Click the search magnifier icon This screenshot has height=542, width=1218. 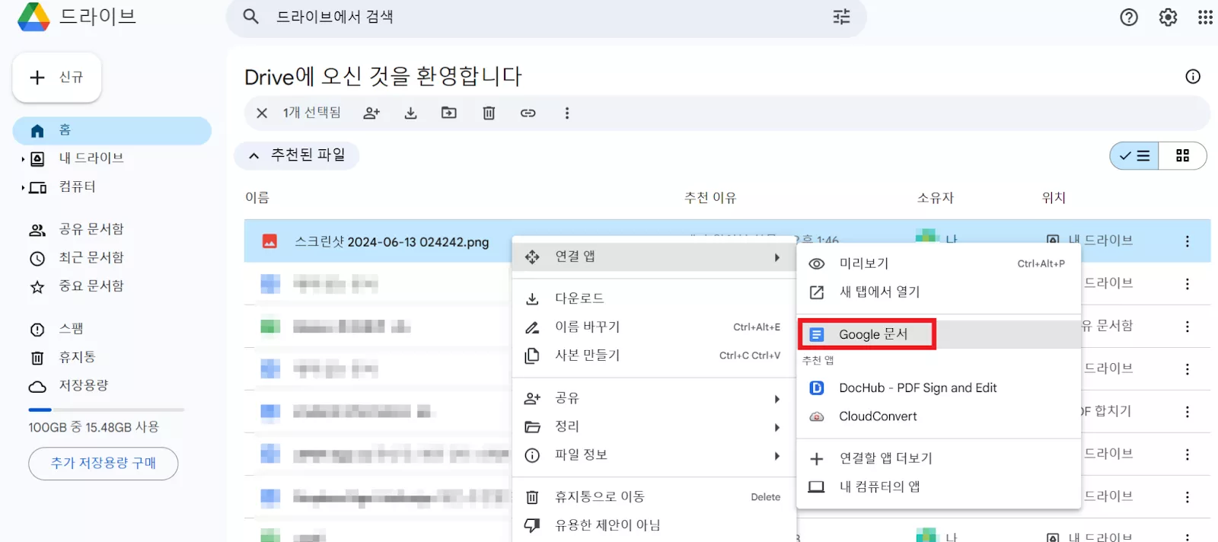click(250, 17)
